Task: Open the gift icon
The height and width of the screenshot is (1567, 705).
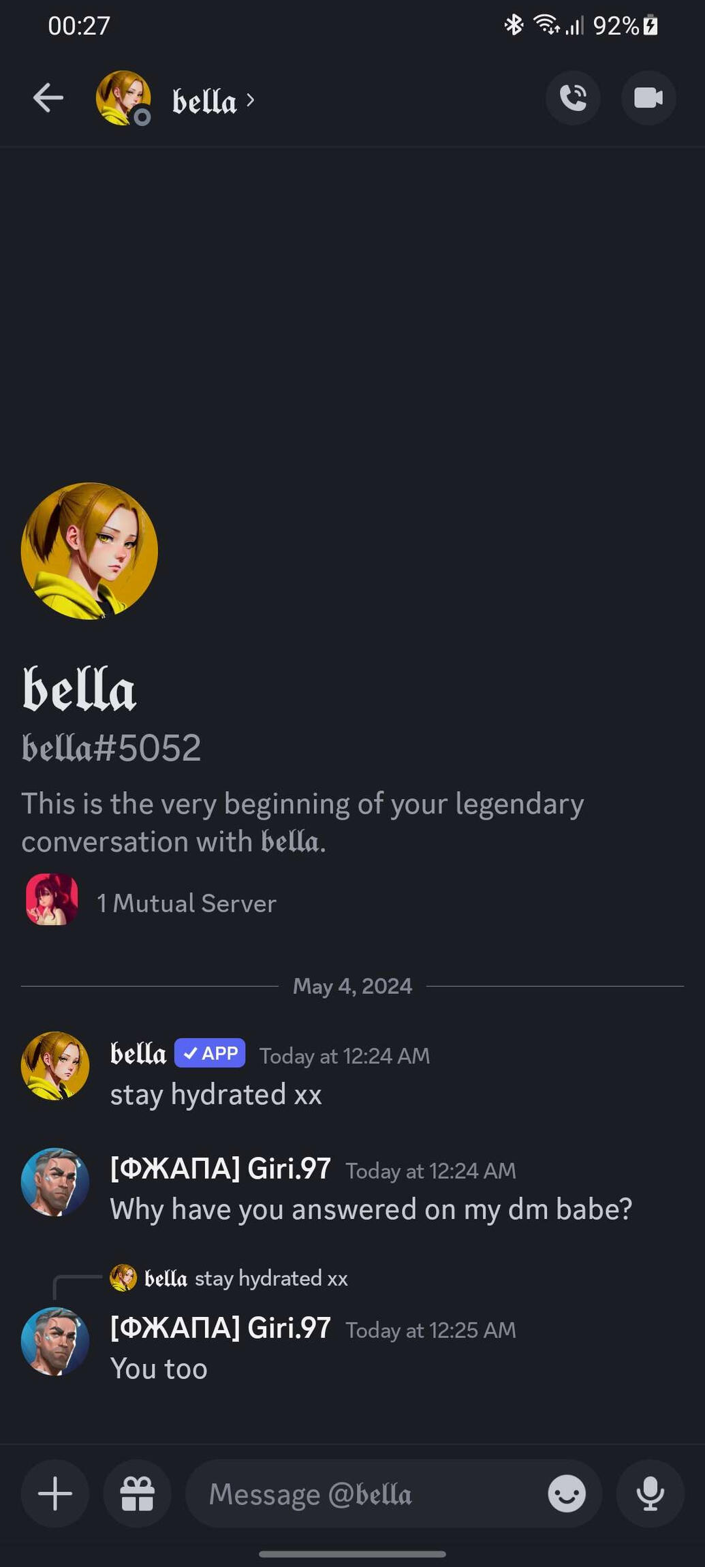Action: (x=137, y=1493)
